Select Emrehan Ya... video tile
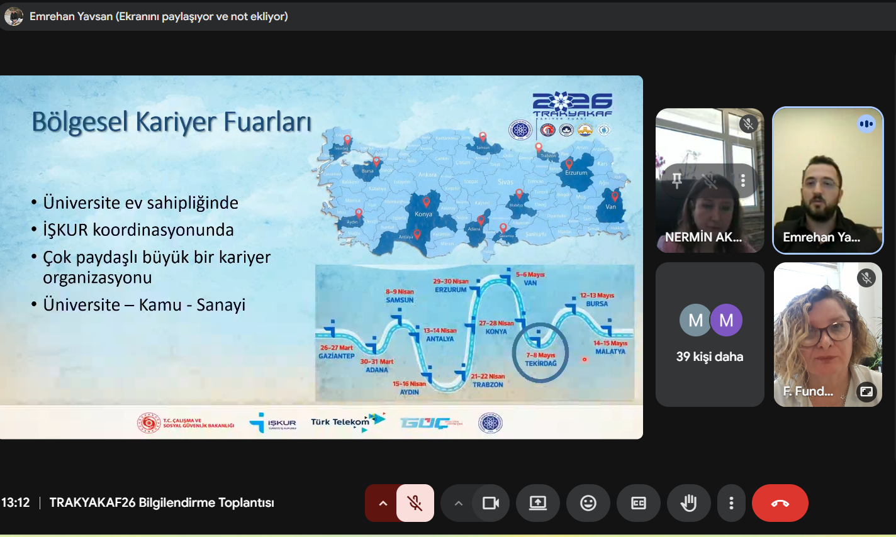Viewport: 896px width, 537px height. tap(827, 181)
